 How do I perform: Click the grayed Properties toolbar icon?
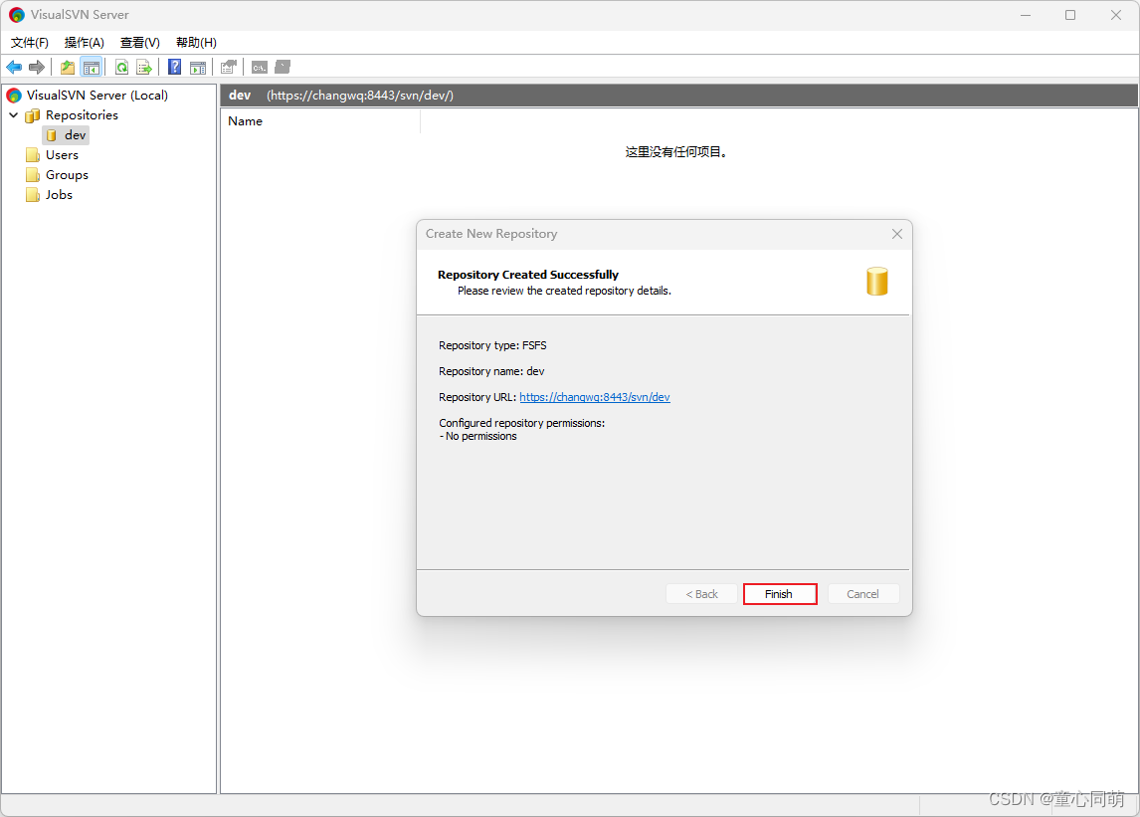228,68
